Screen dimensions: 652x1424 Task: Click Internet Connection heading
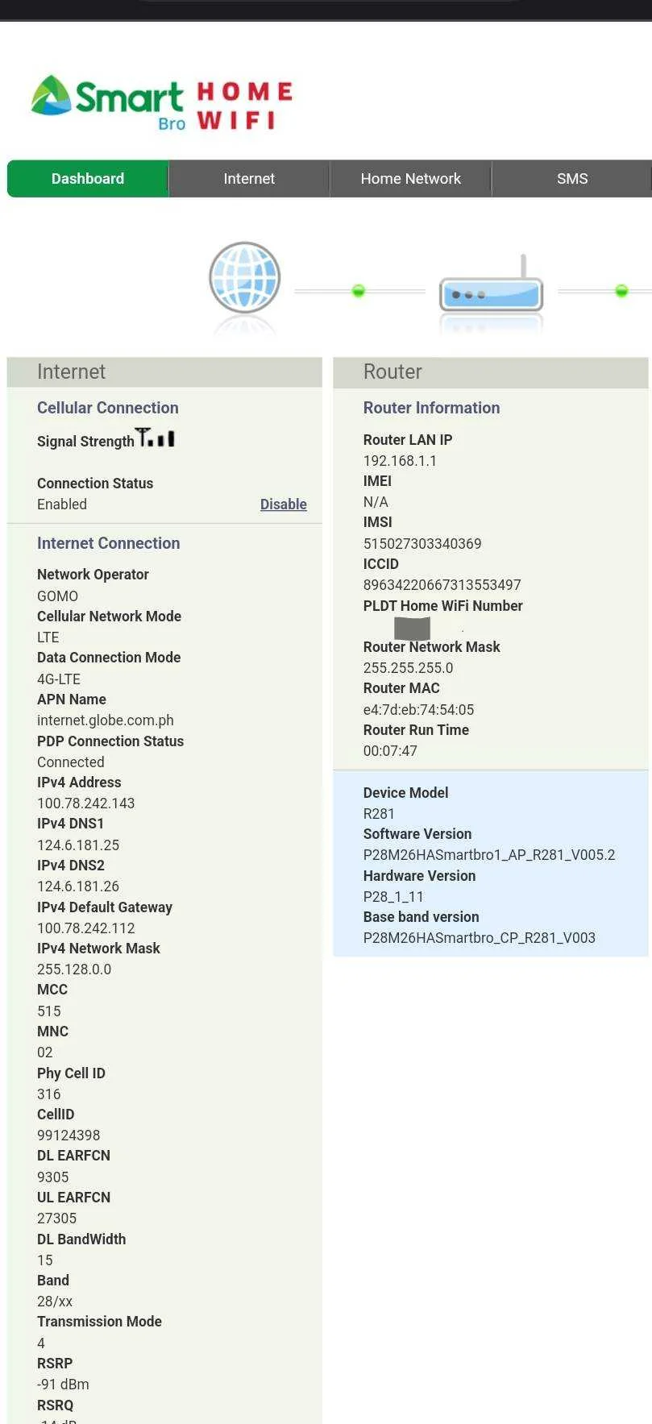pos(109,543)
